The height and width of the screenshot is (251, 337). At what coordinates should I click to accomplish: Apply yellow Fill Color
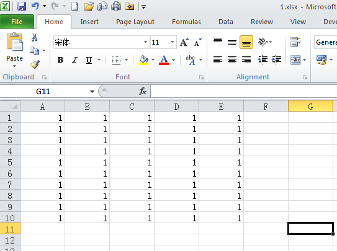tap(143, 60)
